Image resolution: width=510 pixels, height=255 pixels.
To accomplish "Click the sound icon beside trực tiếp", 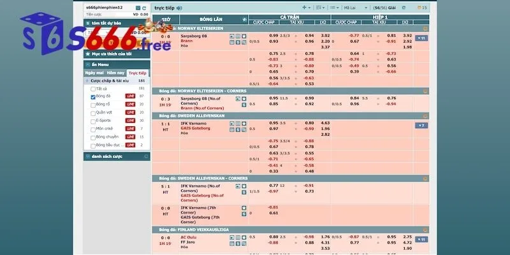I will [x=179, y=8].
